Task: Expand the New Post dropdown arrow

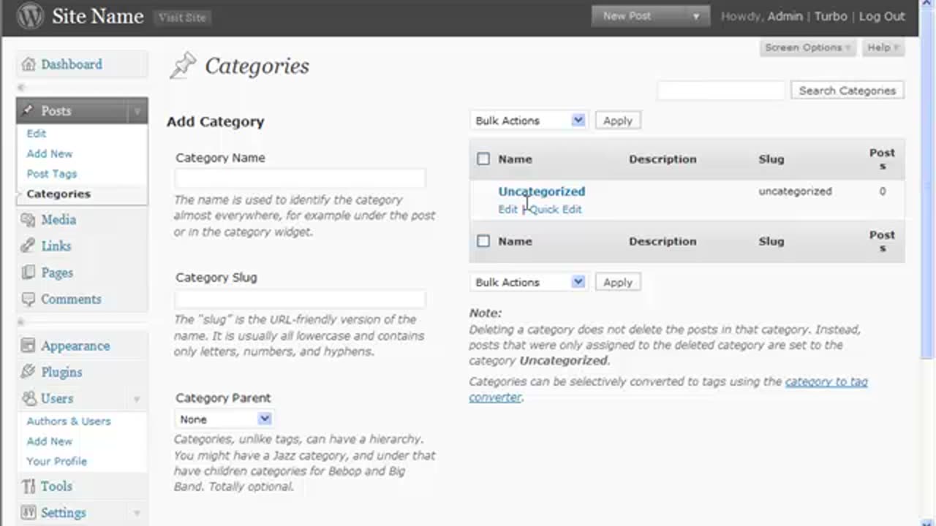Action: pos(696,16)
